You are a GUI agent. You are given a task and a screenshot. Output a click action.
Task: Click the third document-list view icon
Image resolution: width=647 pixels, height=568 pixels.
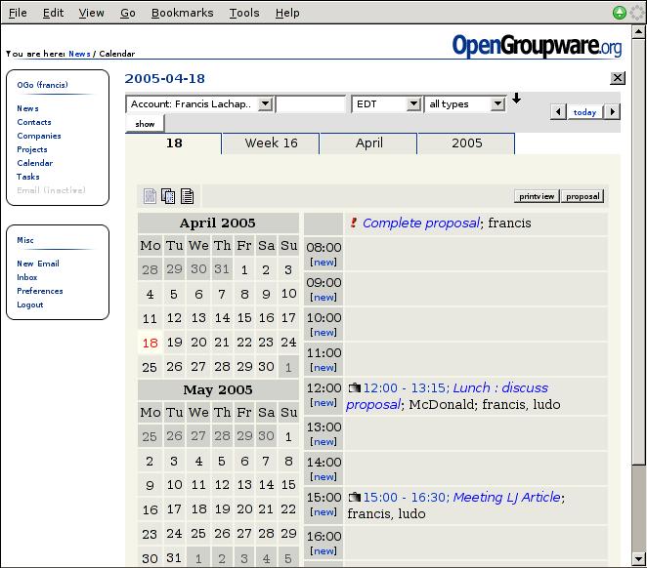coord(187,196)
